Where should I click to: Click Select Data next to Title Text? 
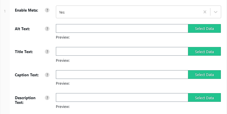(204, 51)
